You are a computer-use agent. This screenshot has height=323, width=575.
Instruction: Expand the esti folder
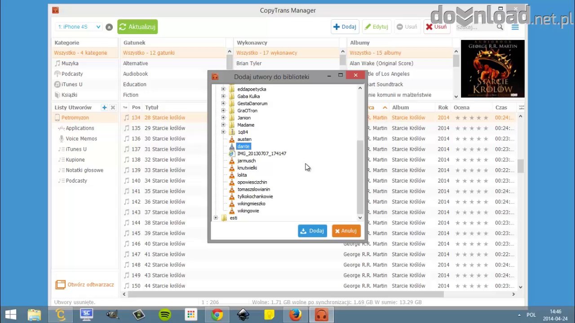(216, 218)
